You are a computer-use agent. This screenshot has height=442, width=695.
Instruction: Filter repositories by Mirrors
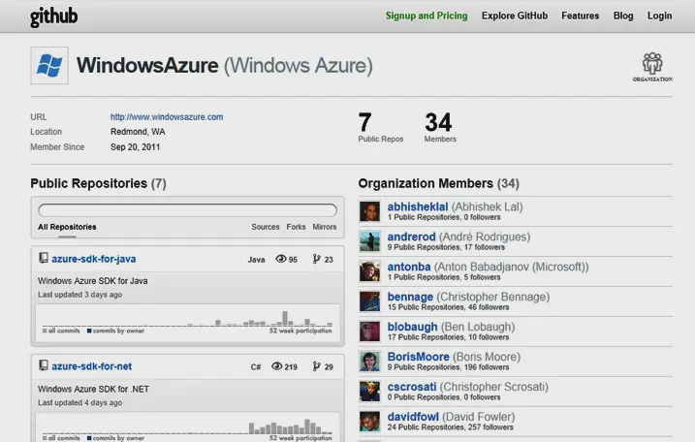click(x=325, y=227)
